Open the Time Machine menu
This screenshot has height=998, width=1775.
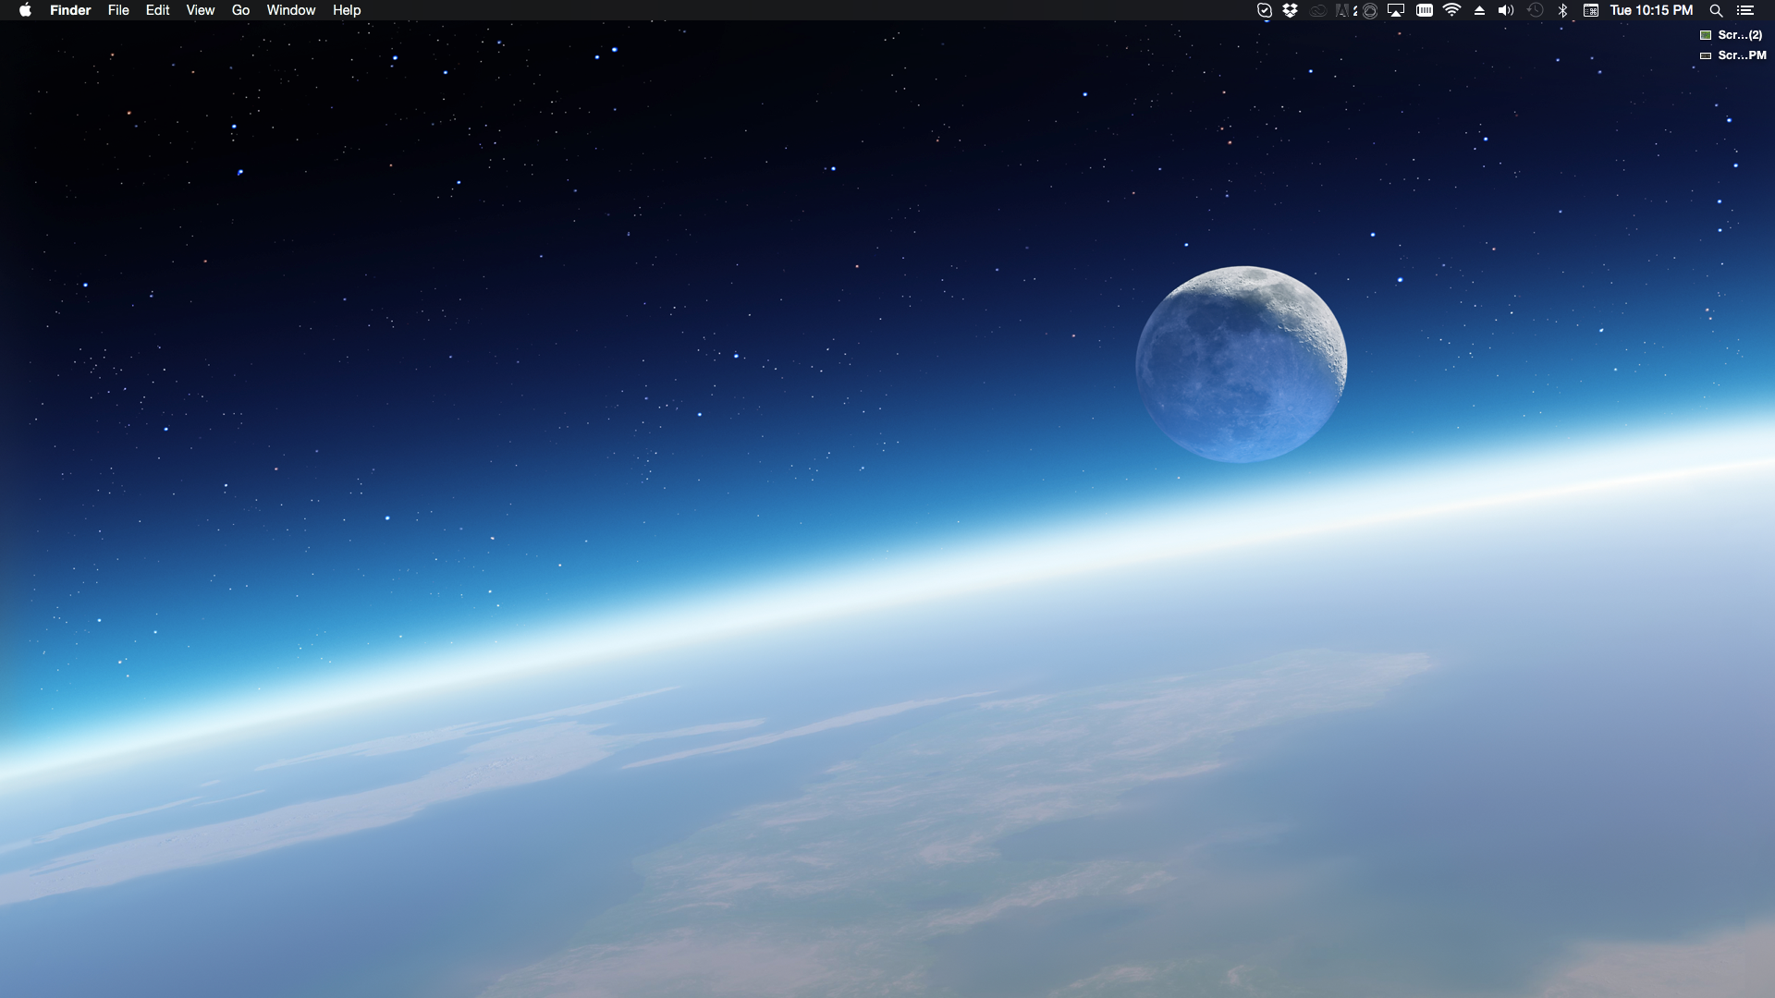[1536, 10]
